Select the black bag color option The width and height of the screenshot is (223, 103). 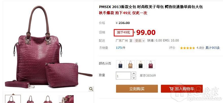click(x=140, y=65)
